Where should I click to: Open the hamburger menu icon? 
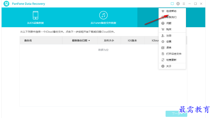(x=184, y=4)
